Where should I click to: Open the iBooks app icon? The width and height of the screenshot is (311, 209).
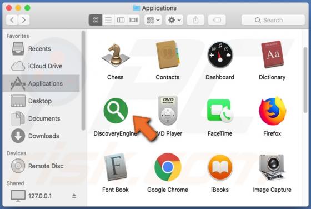(220, 167)
